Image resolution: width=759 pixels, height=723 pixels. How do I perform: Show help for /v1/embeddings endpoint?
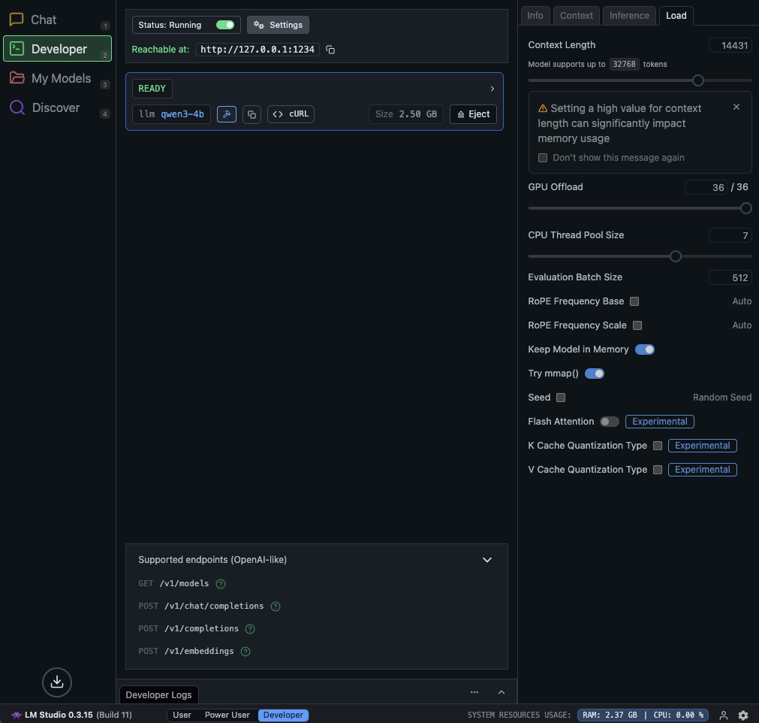[245, 652]
